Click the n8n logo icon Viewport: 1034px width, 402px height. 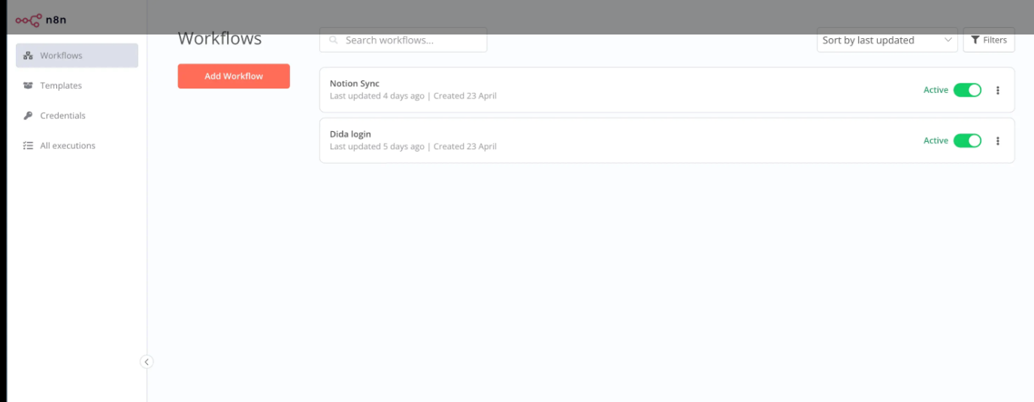coord(29,19)
